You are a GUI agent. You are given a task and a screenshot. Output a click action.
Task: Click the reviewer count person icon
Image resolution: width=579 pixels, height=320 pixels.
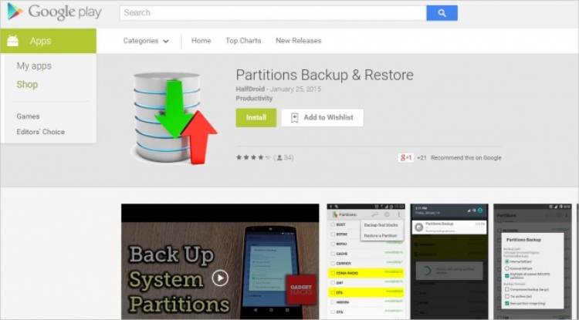tap(279, 158)
